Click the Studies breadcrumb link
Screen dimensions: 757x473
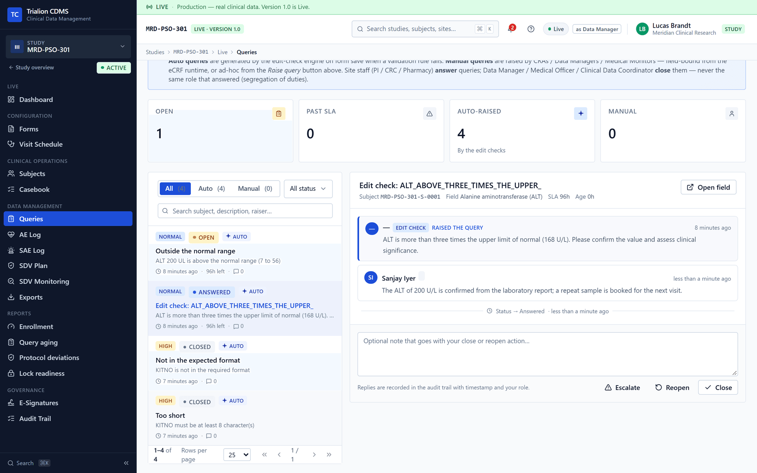point(155,52)
